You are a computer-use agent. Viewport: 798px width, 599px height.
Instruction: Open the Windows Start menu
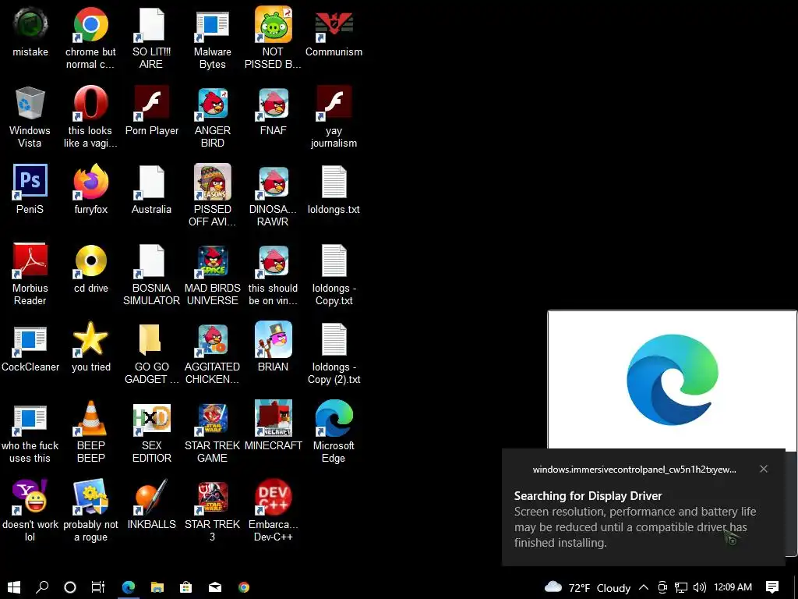[x=14, y=587]
